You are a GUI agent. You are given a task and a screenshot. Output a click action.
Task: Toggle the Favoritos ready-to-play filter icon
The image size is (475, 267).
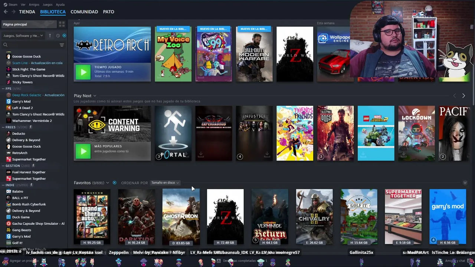coord(114,183)
